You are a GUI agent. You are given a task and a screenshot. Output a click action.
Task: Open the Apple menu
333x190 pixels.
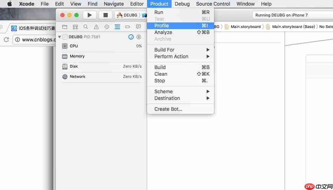tap(9, 4)
